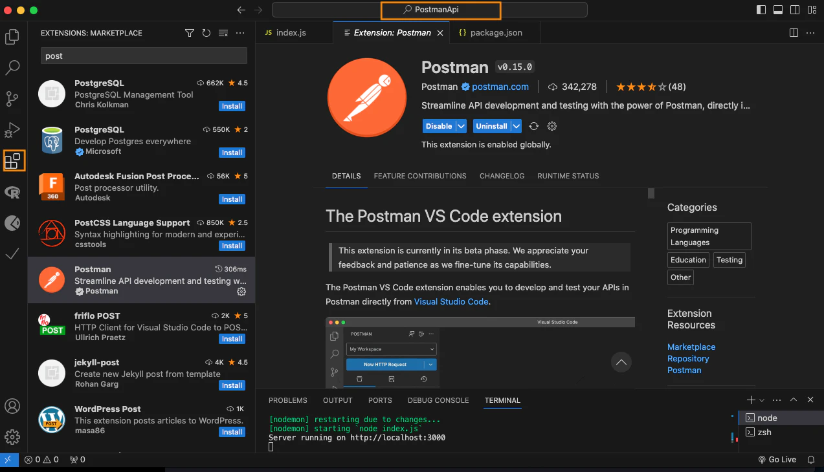Open the Search view in activity bar
This screenshot has height=472, width=824.
pos(12,67)
